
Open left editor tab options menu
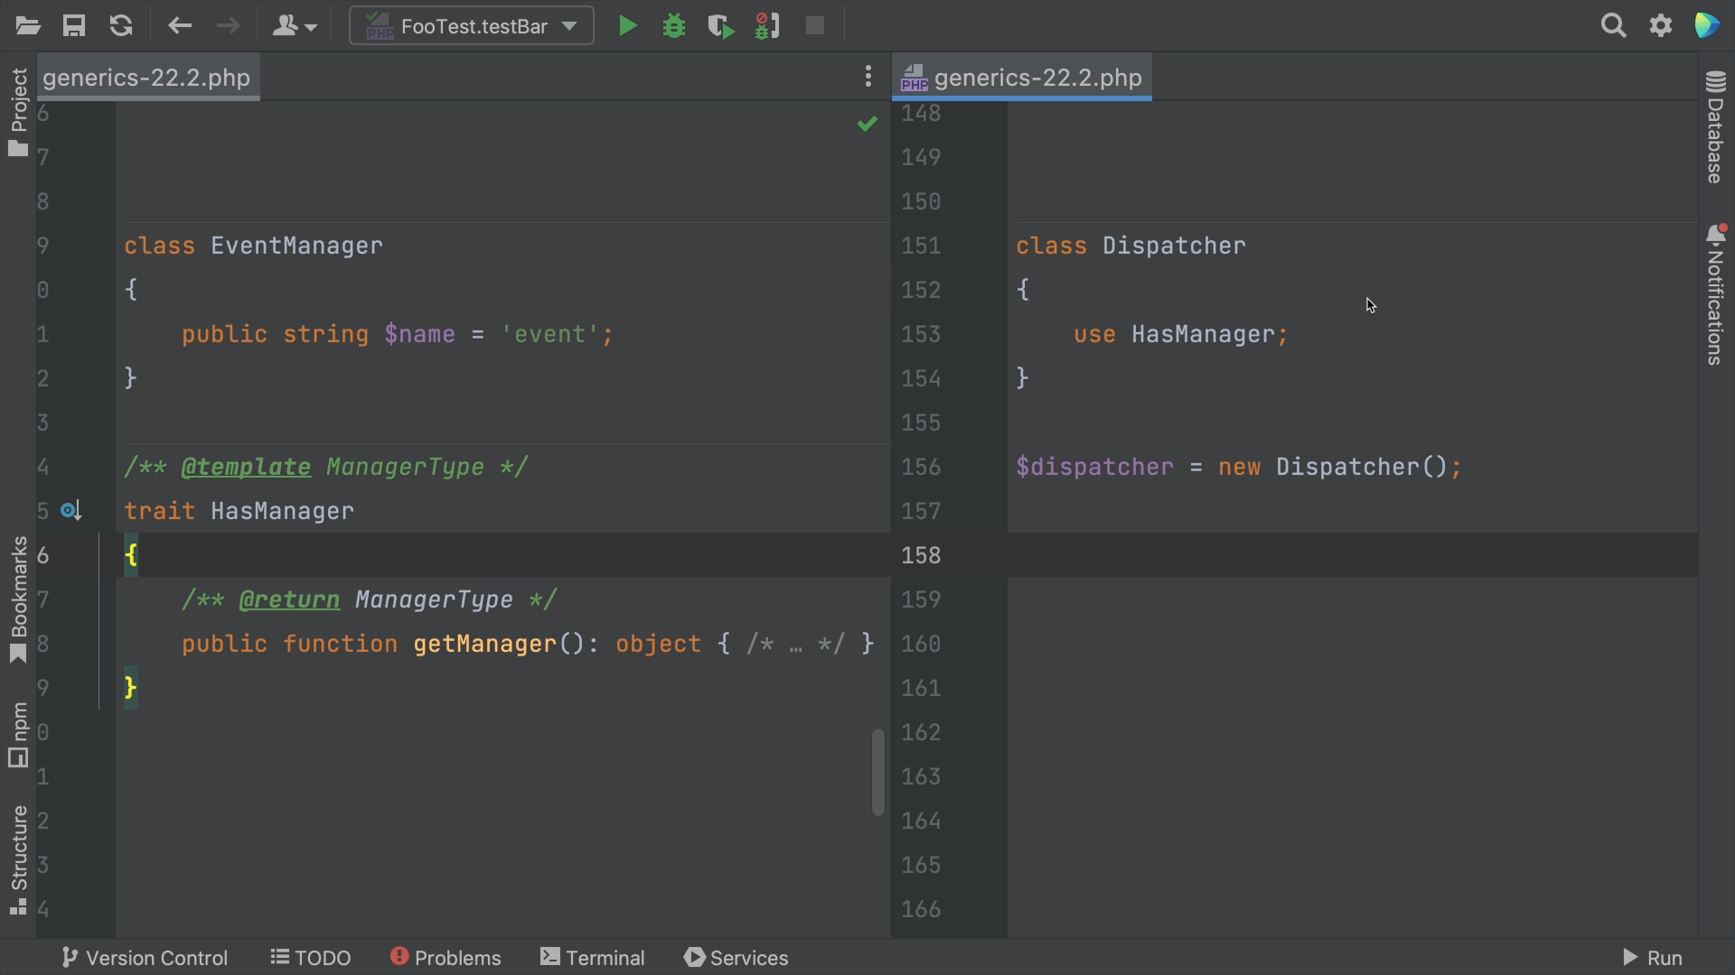tap(867, 77)
